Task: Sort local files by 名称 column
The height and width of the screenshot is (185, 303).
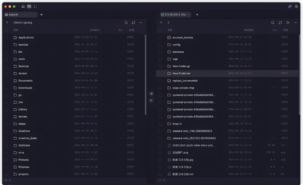Action: click(16, 30)
